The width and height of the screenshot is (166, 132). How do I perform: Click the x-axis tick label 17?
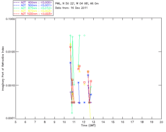(132, 122)
